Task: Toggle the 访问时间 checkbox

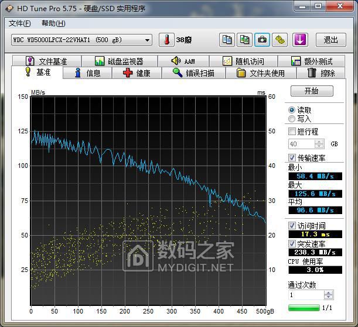Action: tap(292, 226)
